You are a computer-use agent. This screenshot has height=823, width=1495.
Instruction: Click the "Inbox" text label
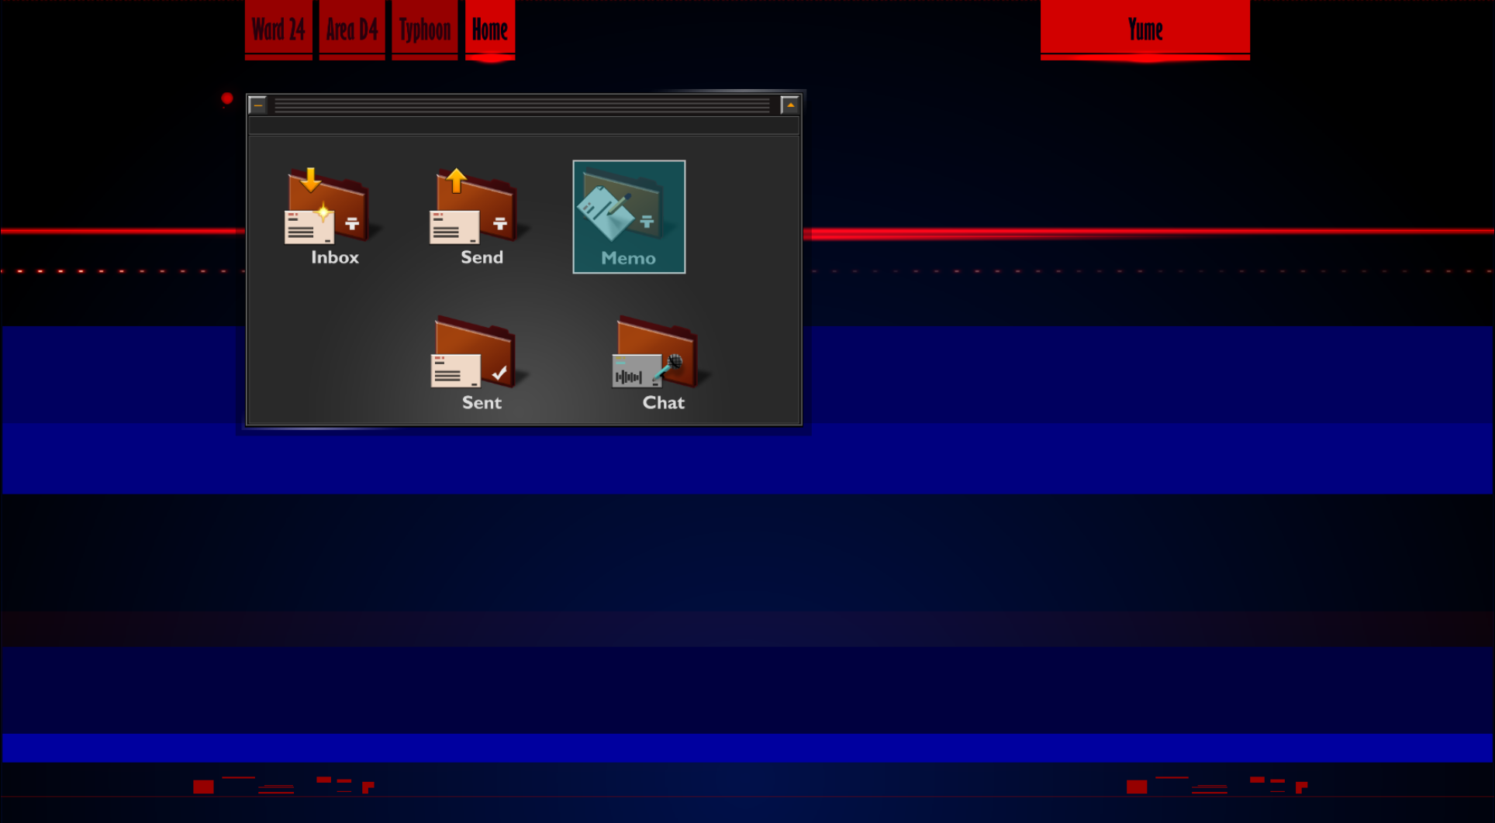tap(335, 257)
